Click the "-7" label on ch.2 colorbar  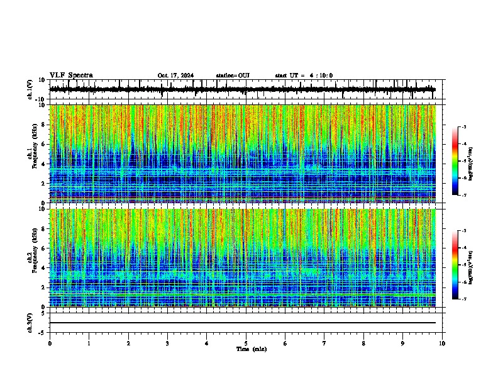(x=463, y=299)
